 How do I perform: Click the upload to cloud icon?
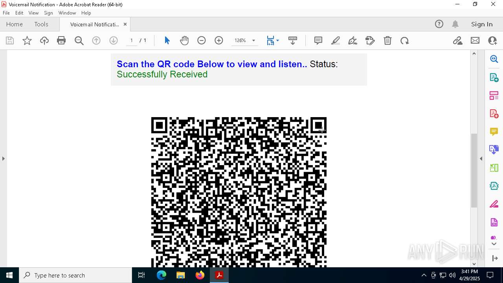tap(44, 40)
